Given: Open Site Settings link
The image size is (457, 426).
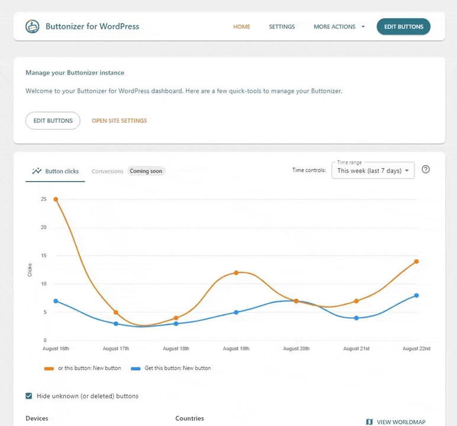Looking at the screenshot, I should (119, 121).
